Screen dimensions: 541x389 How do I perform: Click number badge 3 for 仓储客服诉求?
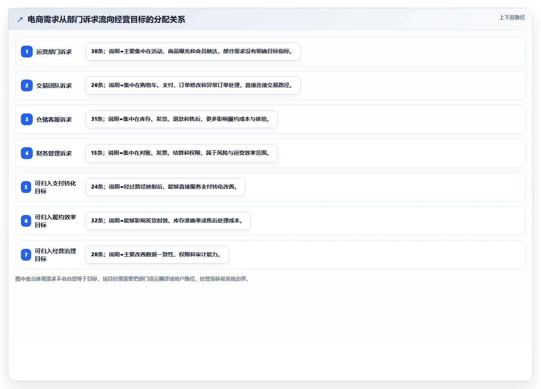pos(27,119)
